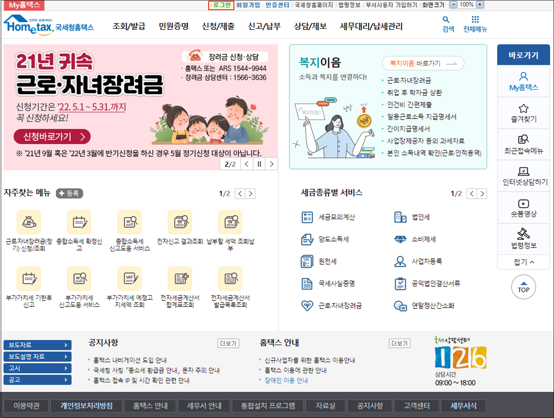Click the 근로자녀장려금(정기) 신청/조회 icon
Screen dimensions: 554x418
click(x=28, y=222)
